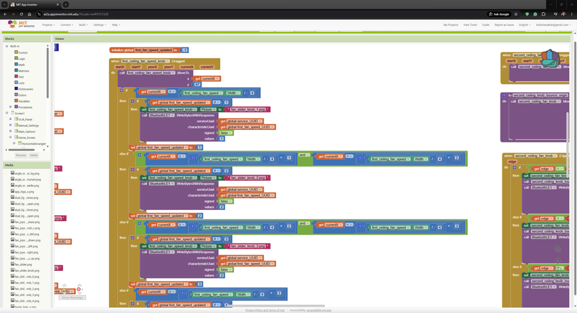Click the Variables blocks color icon

coord(16,101)
